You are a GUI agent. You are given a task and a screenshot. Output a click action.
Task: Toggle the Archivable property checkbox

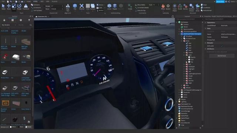222,46
